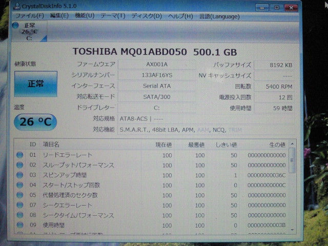Select the スループットパフォーマンス row name
This screenshot has width=328, height=246.
(78, 165)
